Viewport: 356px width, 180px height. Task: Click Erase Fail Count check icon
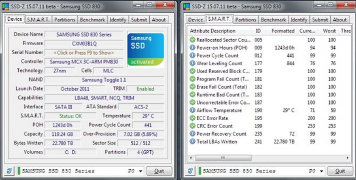192,87
